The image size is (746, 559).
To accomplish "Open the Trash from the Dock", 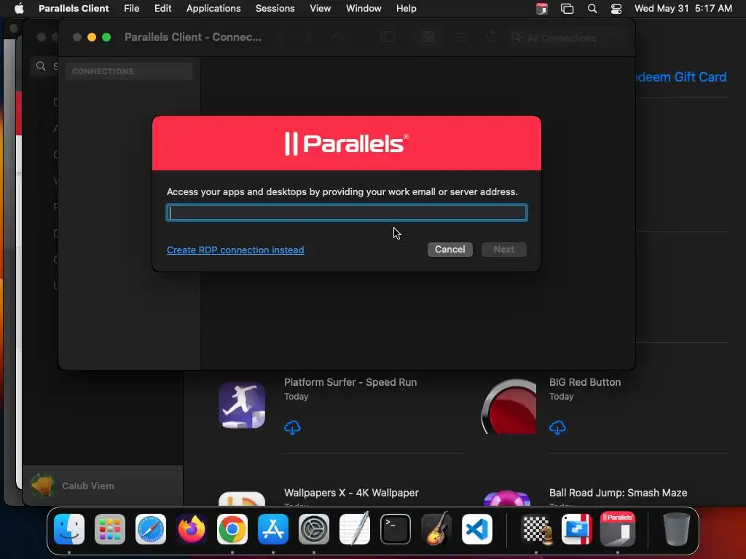I will click(x=677, y=529).
